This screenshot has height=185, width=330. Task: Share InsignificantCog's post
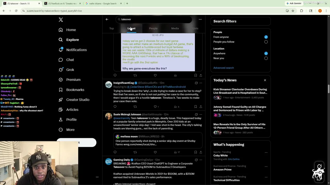[201, 107]
